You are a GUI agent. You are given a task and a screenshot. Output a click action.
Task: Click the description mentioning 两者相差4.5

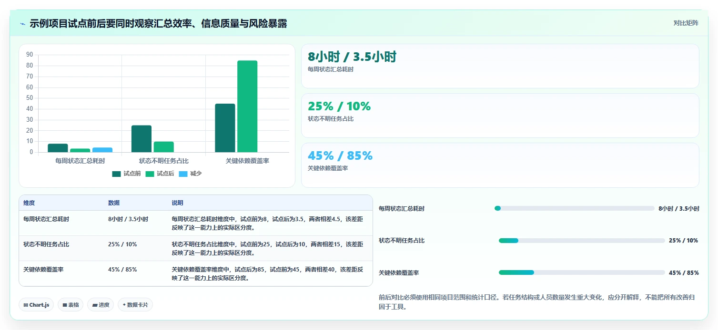point(267,223)
